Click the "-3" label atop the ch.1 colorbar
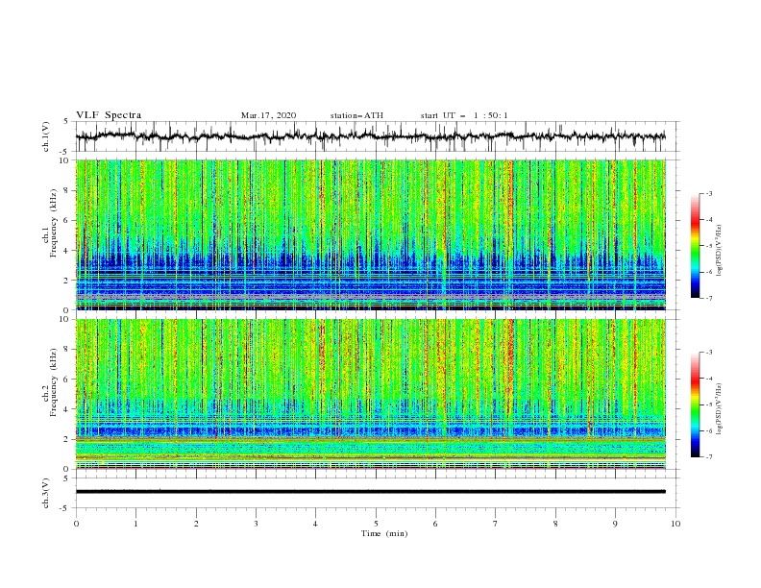Image resolution: width=761 pixels, height=588 pixels. [708, 193]
